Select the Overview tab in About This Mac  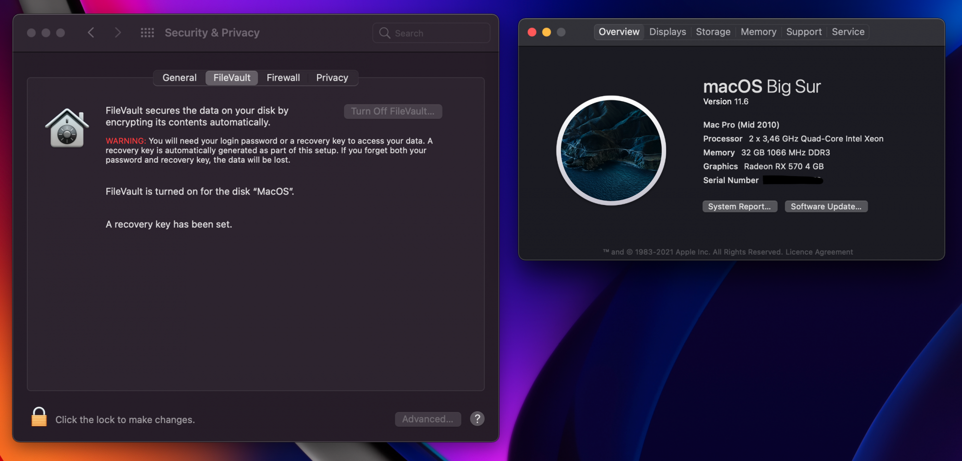point(619,32)
